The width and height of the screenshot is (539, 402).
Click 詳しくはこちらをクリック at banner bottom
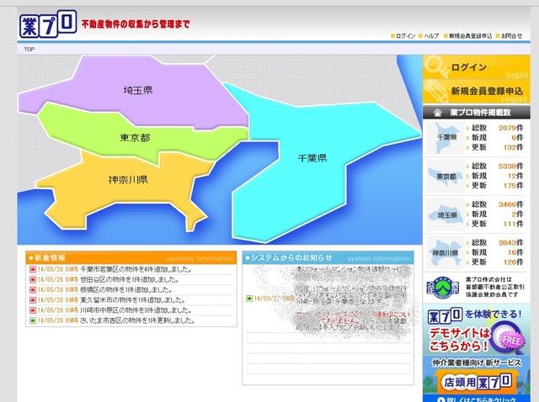pyautogui.click(x=477, y=399)
